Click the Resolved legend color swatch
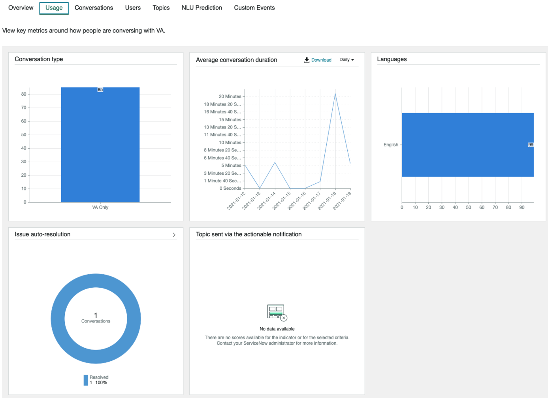The height and width of the screenshot is (398, 548). (x=86, y=380)
